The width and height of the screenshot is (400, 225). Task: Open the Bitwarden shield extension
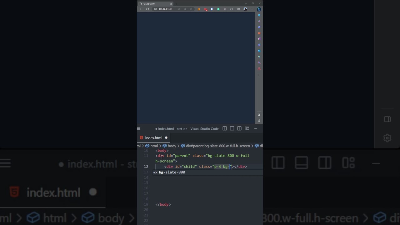(x=212, y=9)
